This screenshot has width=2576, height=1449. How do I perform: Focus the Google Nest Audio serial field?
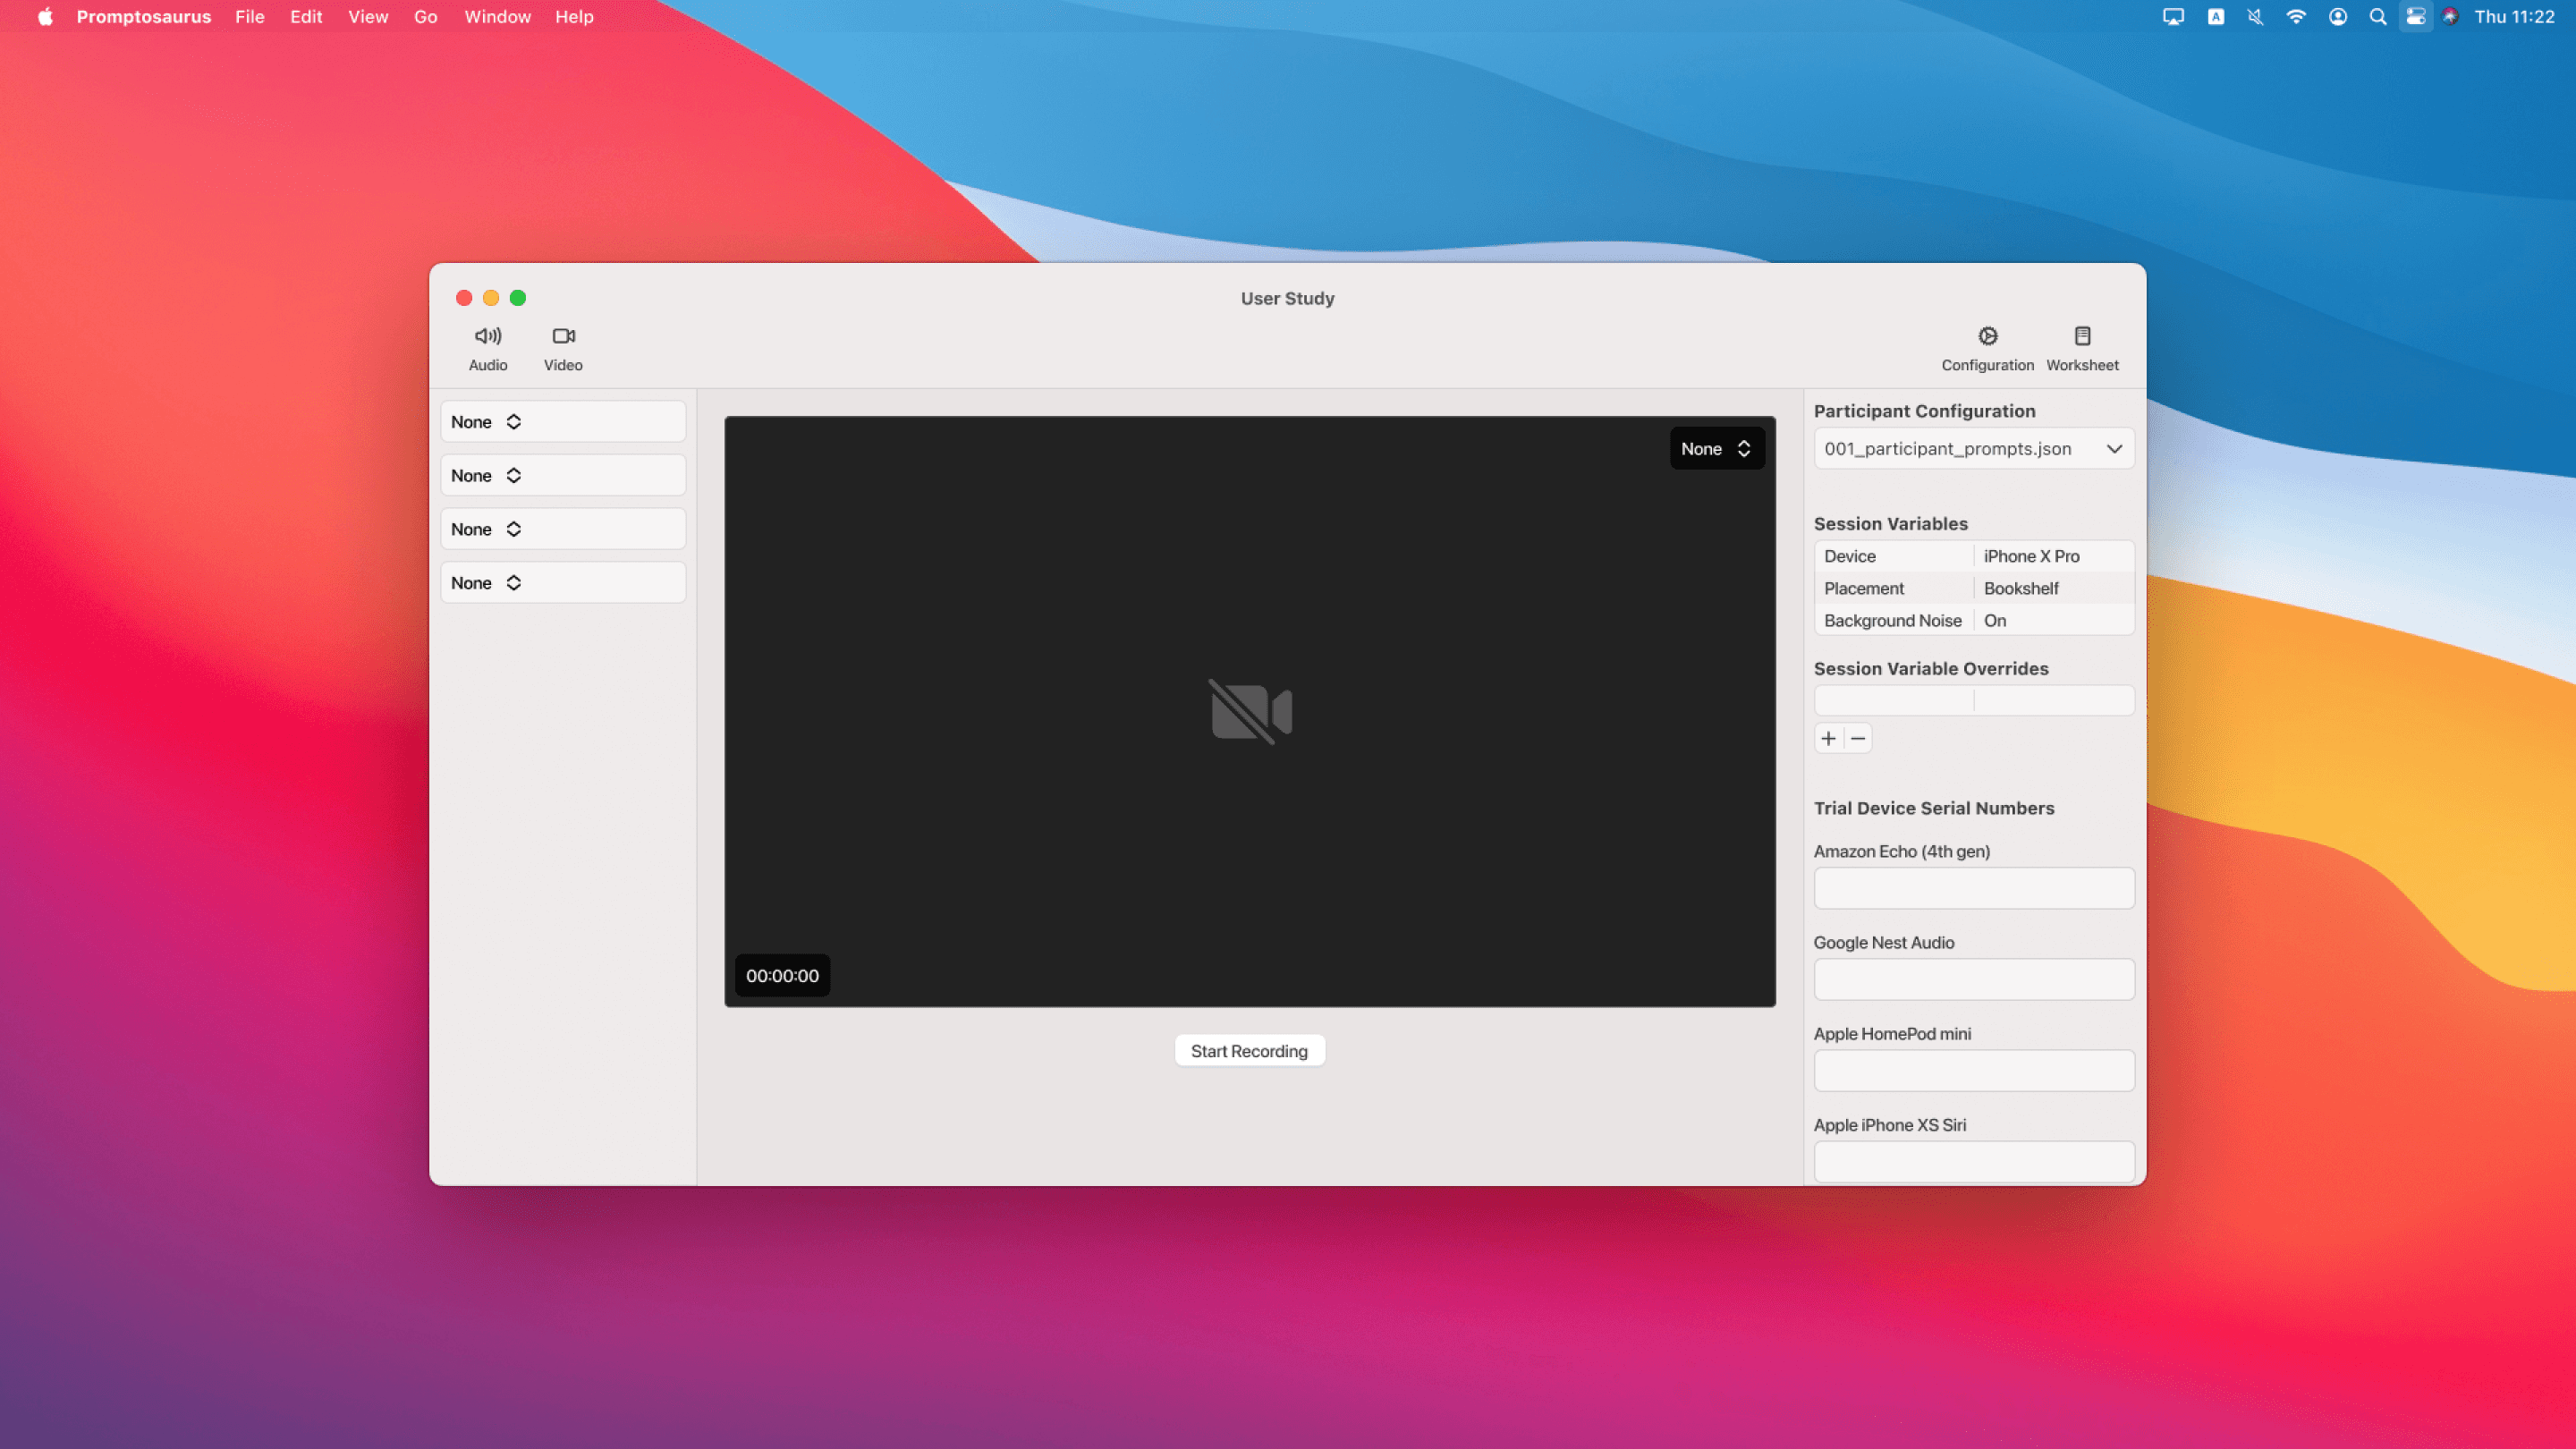1974,979
